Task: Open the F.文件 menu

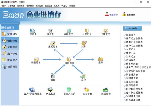Action: tap(3, 6)
